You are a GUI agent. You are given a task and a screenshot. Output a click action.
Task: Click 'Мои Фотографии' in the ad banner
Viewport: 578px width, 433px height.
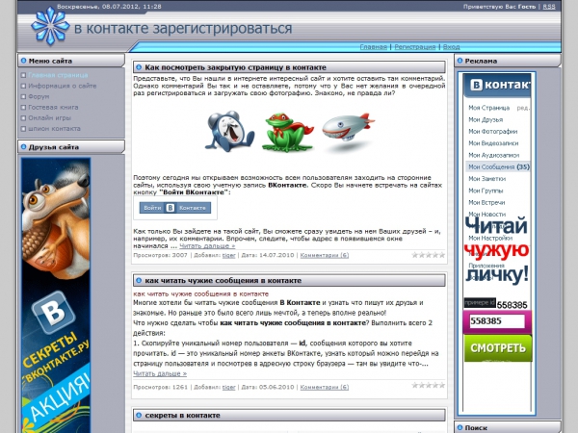493,132
